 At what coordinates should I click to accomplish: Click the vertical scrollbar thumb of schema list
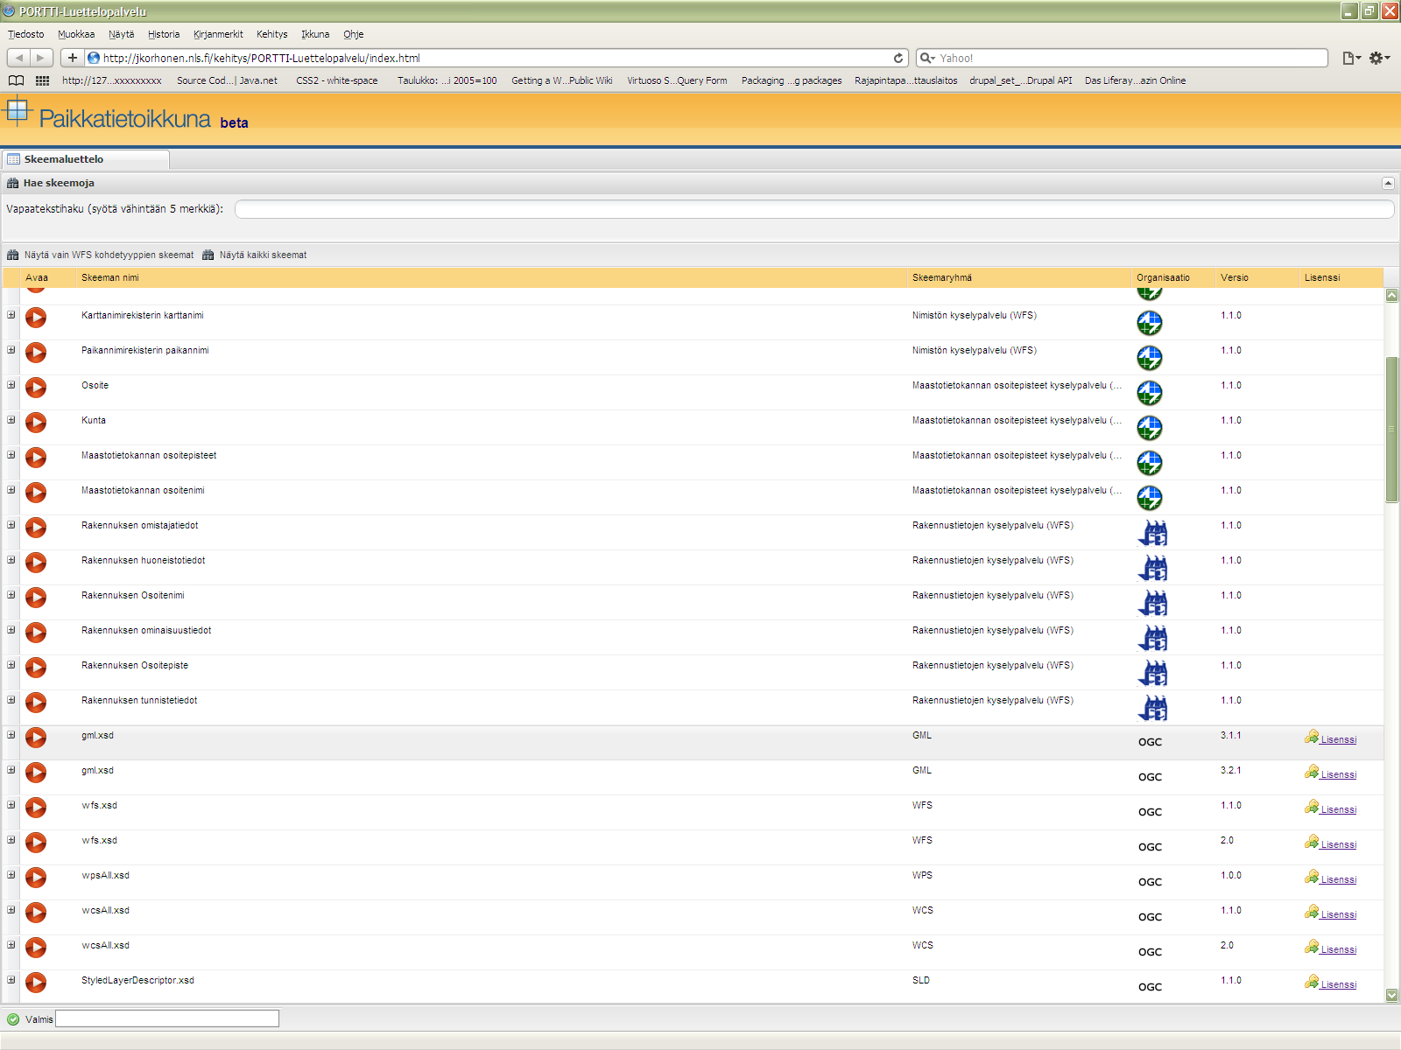tap(1391, 430)
